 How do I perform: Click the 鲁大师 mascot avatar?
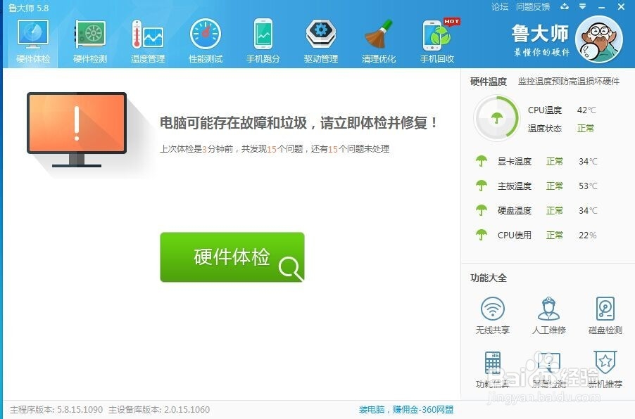(599, 39)
